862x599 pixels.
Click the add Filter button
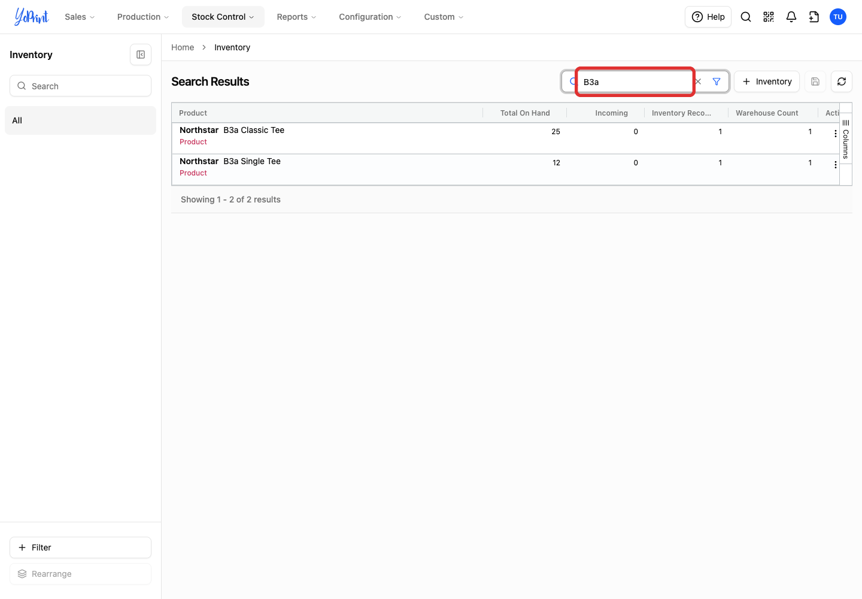(80, 547)
